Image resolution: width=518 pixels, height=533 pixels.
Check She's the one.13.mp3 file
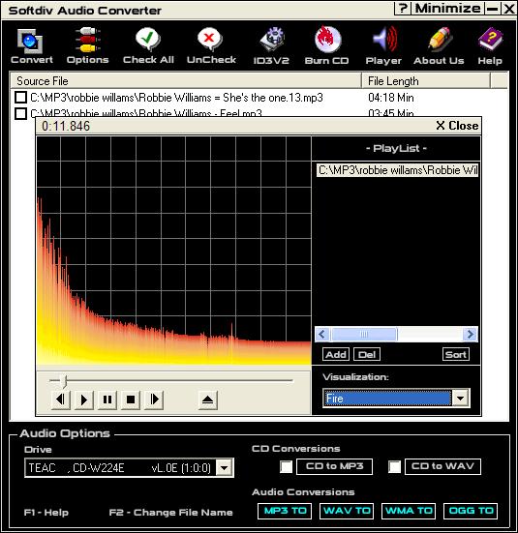click(x=20, y=98)
